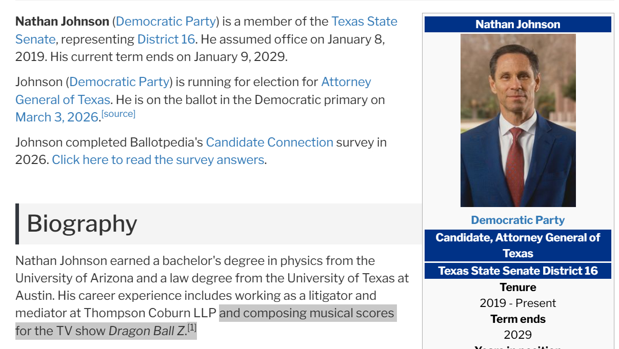
Task: Click the highlighted 'composing musical scores' text
Action: (x=308, y=313)
